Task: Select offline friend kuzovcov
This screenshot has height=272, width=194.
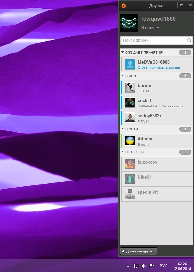Action: [x=157, y=164]
